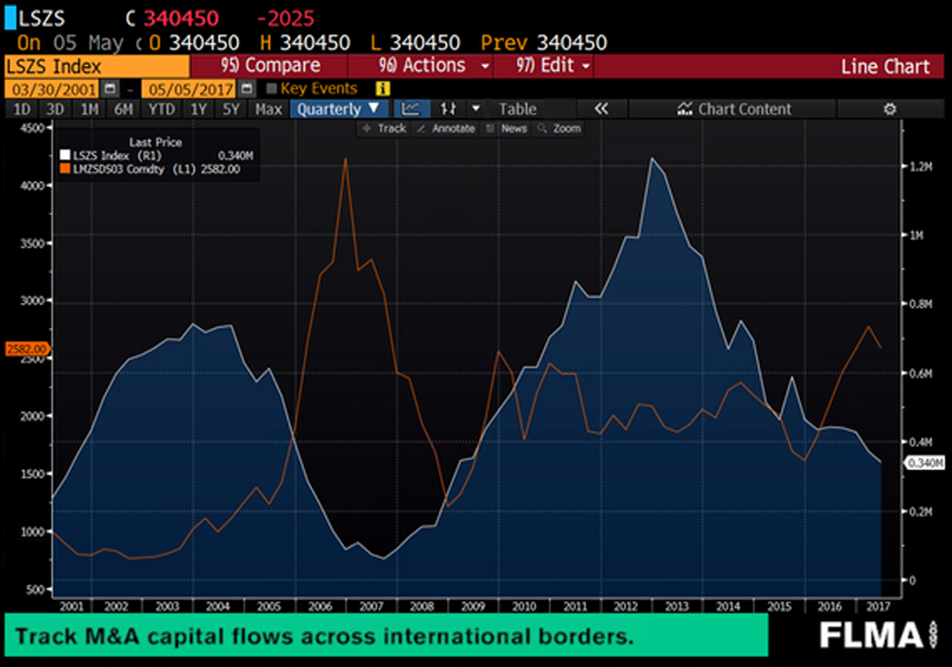The width and height of the screenshot is (952, 667).
Task: Collapse panel with double-left chevron
Action: tap(601, 109)
